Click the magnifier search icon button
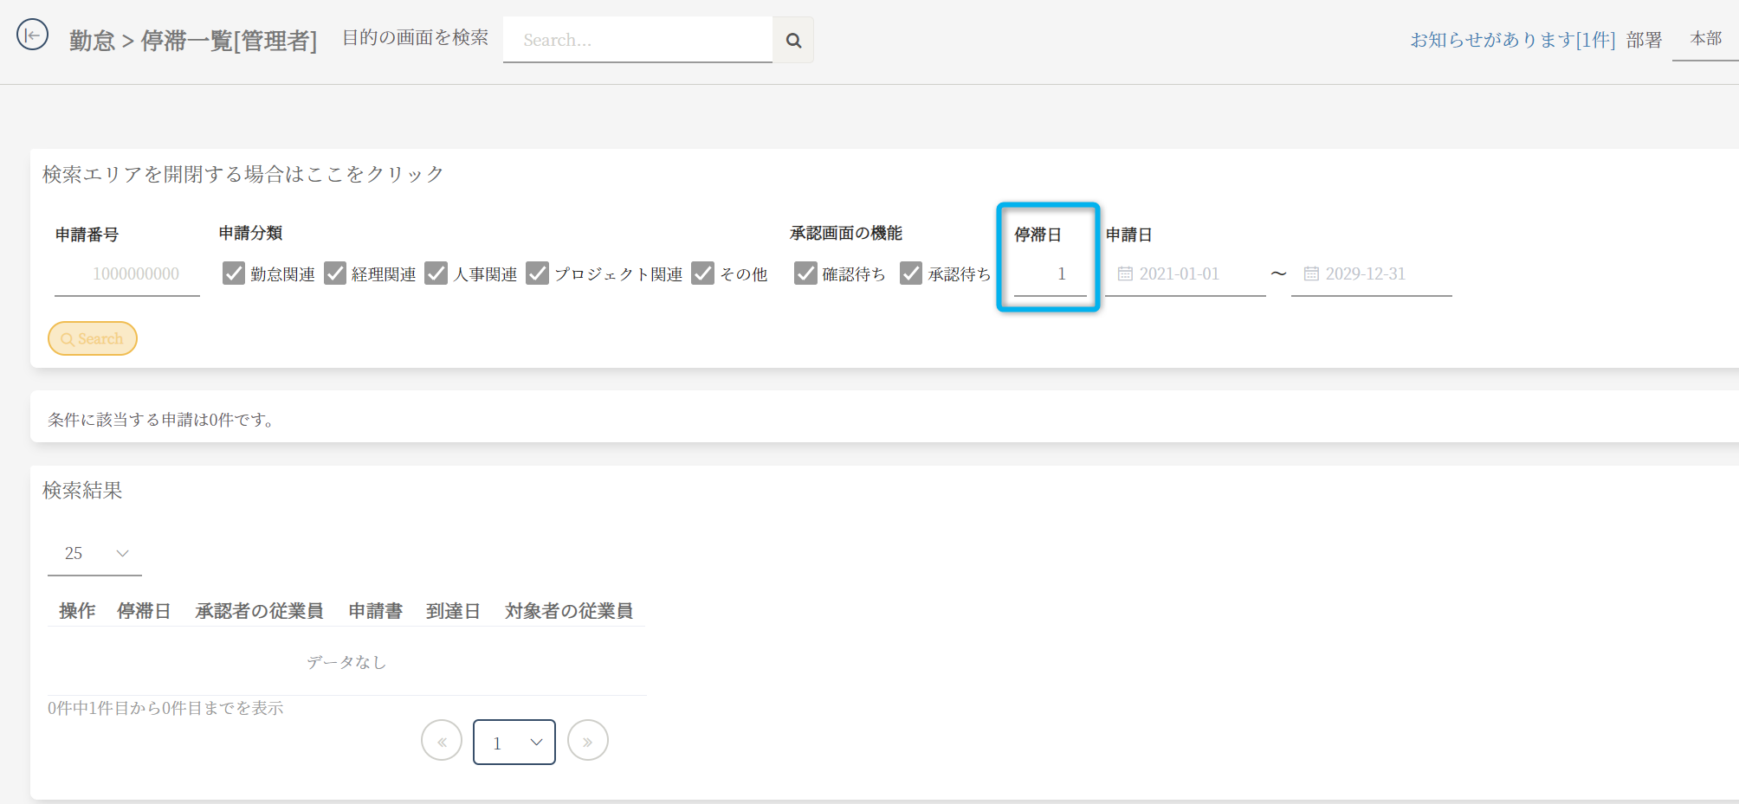Viewport: 1739px width, 804px height. 792,40
